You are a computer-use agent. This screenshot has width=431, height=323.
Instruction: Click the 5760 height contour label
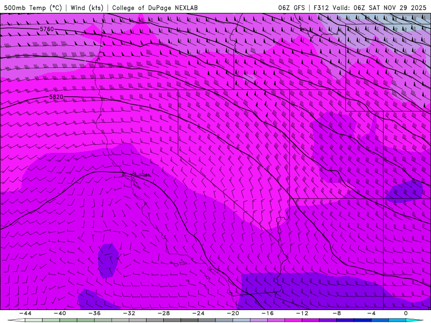point(47,29)
